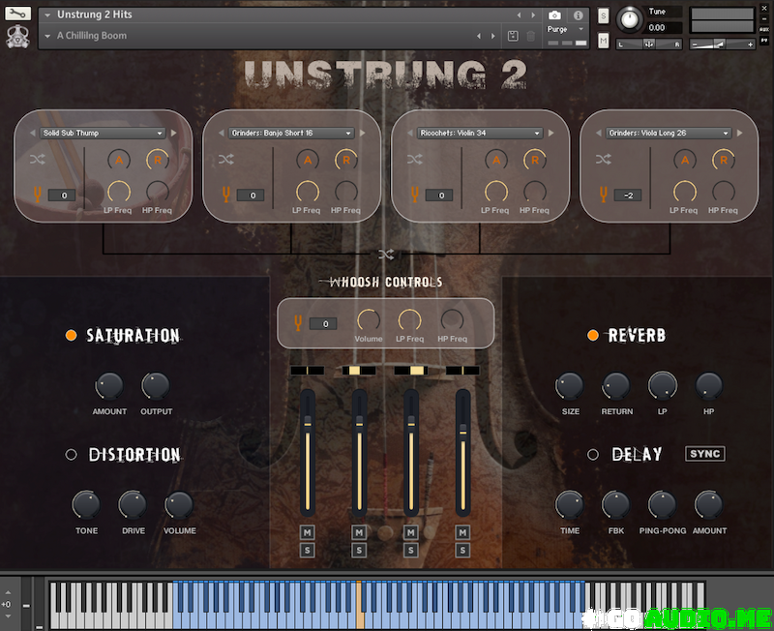Select next sample after Solid Sub Thump
This screenshot has width=774, height=631.
click(174, 133)
